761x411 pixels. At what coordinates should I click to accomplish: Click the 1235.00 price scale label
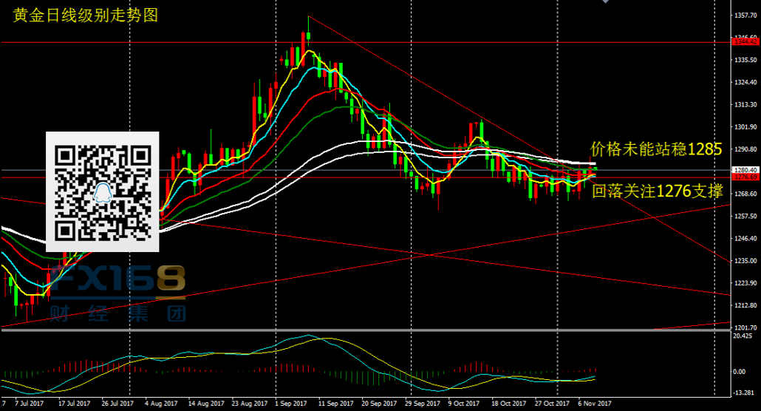[x=745, y=261]
